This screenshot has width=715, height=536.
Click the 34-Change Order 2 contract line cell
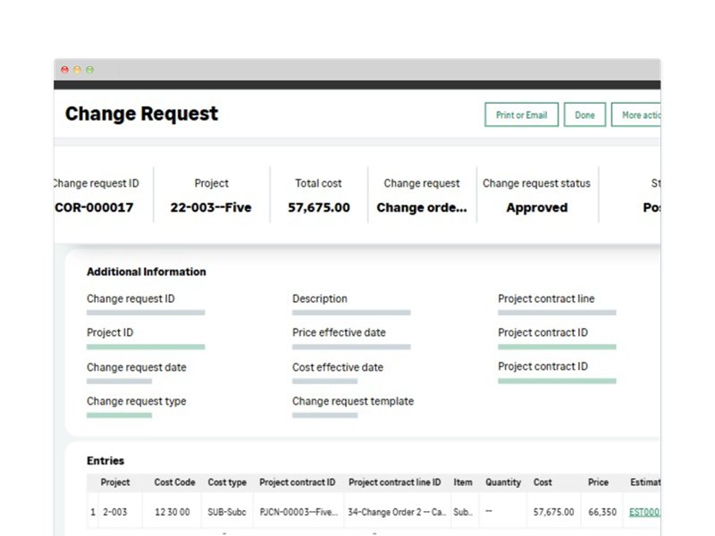point(397,512)
